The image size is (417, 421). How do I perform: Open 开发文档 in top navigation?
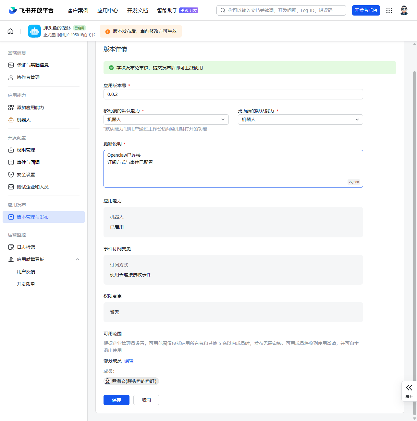(138, 10)
